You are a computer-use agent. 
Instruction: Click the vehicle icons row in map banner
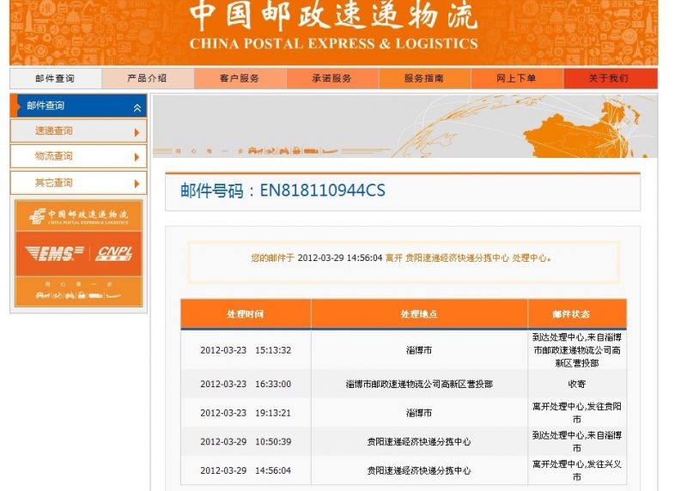tap(293, 151)
